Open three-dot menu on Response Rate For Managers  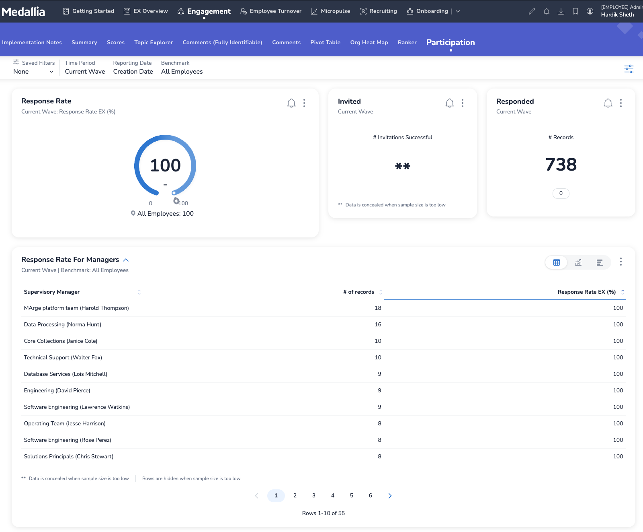click(620, 262)
